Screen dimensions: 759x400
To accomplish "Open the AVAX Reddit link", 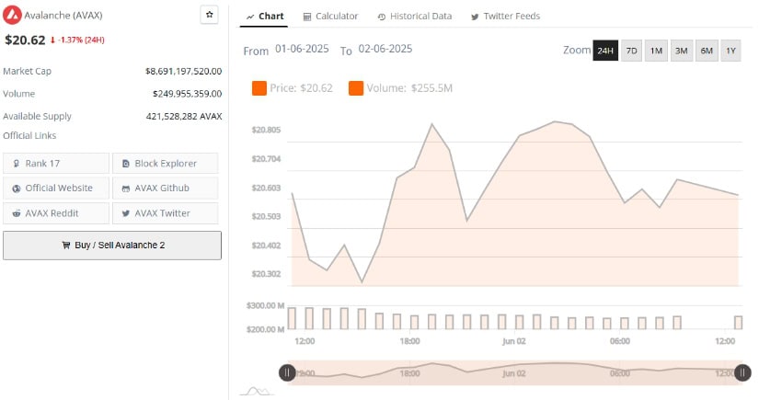I will [56, 213].
